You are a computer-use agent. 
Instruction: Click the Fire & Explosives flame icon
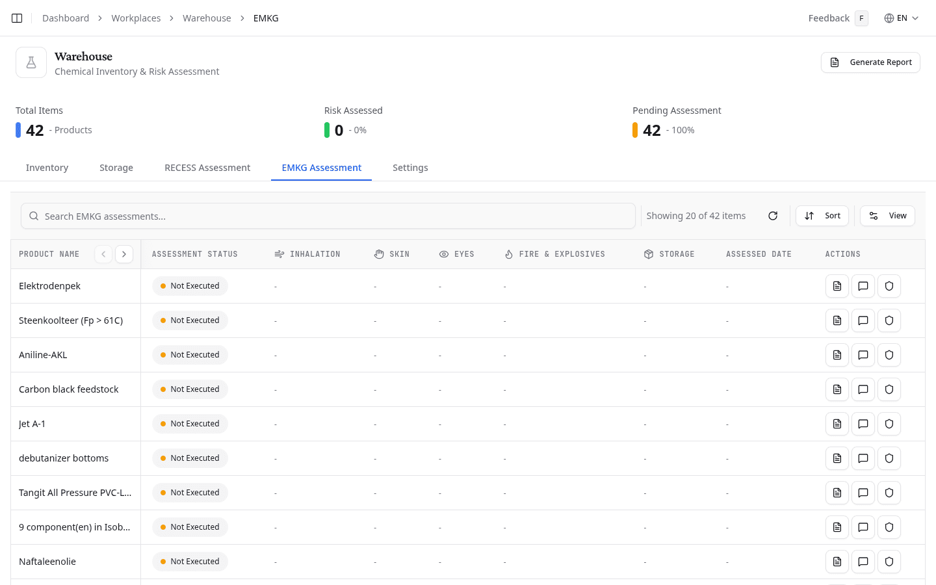pos(508,253)
